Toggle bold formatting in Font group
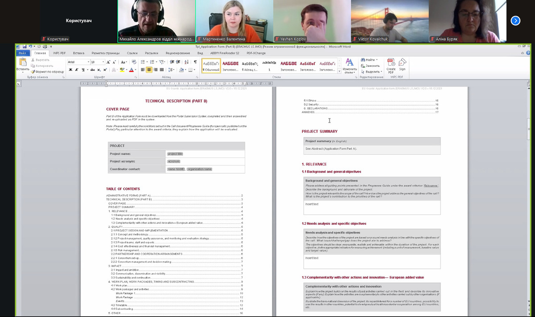The image size is (535, 317). point(70,70)
